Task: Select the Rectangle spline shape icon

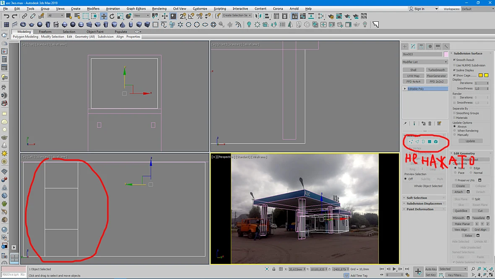Action: (x=155, y=25)
